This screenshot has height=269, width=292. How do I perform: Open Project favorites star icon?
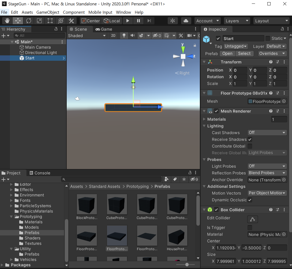click(184, 179)
